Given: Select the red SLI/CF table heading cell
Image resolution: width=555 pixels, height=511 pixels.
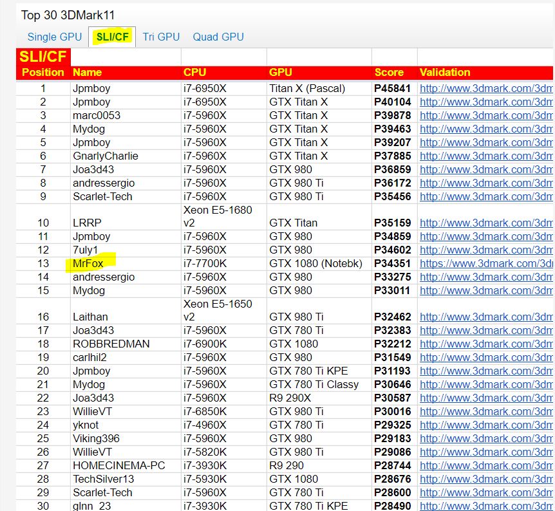Looking at the screenshot, I should click(43, 57).
